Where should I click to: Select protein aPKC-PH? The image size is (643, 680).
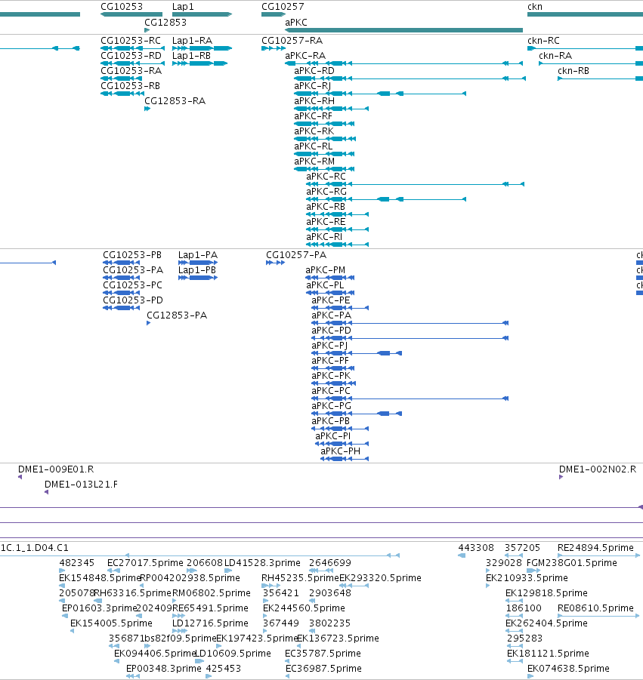pos(345,459)
